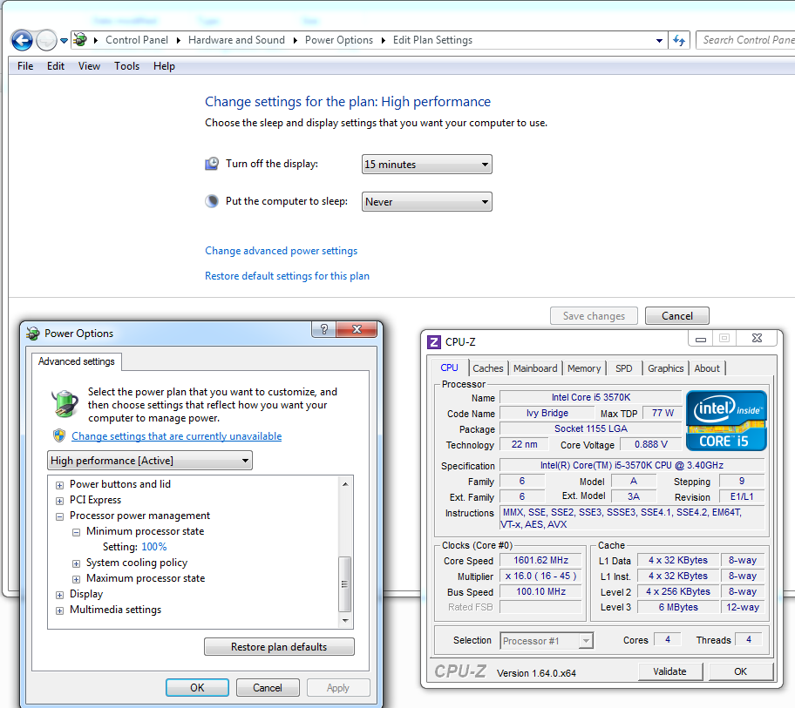Expand Display node in settings tree
Screen dimensions: 795x708
tap(60, 595)
